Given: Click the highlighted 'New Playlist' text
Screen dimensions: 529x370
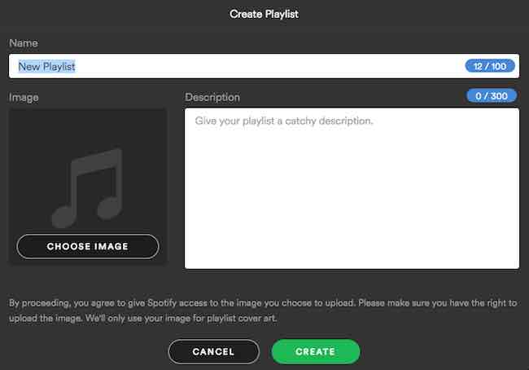Looking at the screenshot, I should pyautogui.click(x=47, y=67).
